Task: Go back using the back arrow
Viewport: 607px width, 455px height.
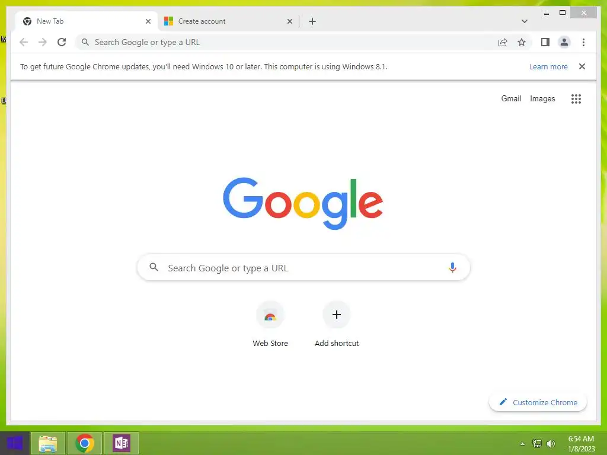Action: tap(24, 42)
